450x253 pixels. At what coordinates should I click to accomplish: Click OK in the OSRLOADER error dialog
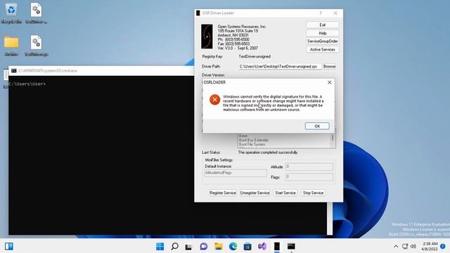click(x=317, y=126)
